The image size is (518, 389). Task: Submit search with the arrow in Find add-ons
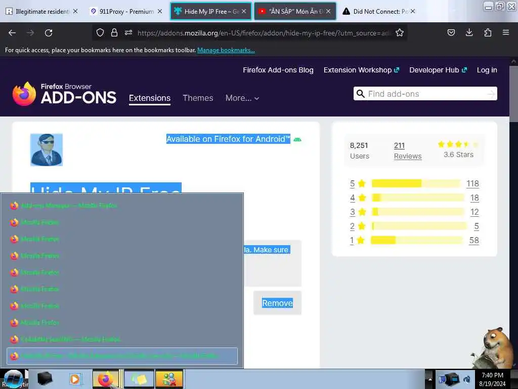pos(491,94)
